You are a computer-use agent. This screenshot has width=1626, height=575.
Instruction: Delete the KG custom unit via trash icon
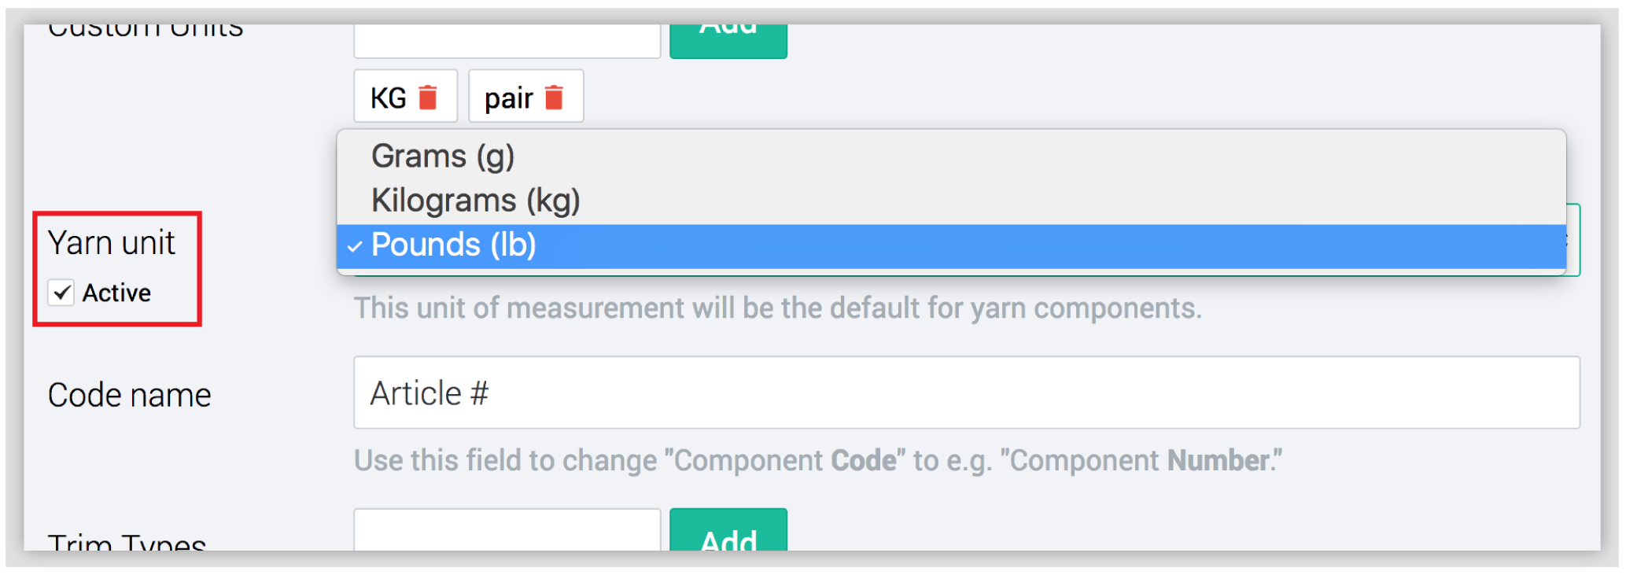pos(428,98)
